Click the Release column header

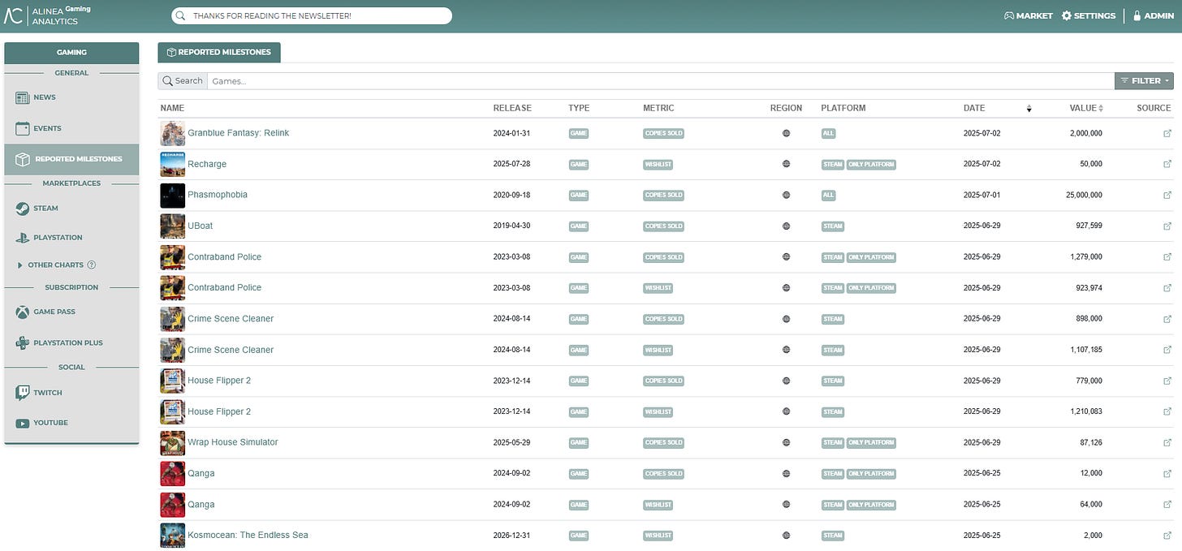(x=512, y=108)
